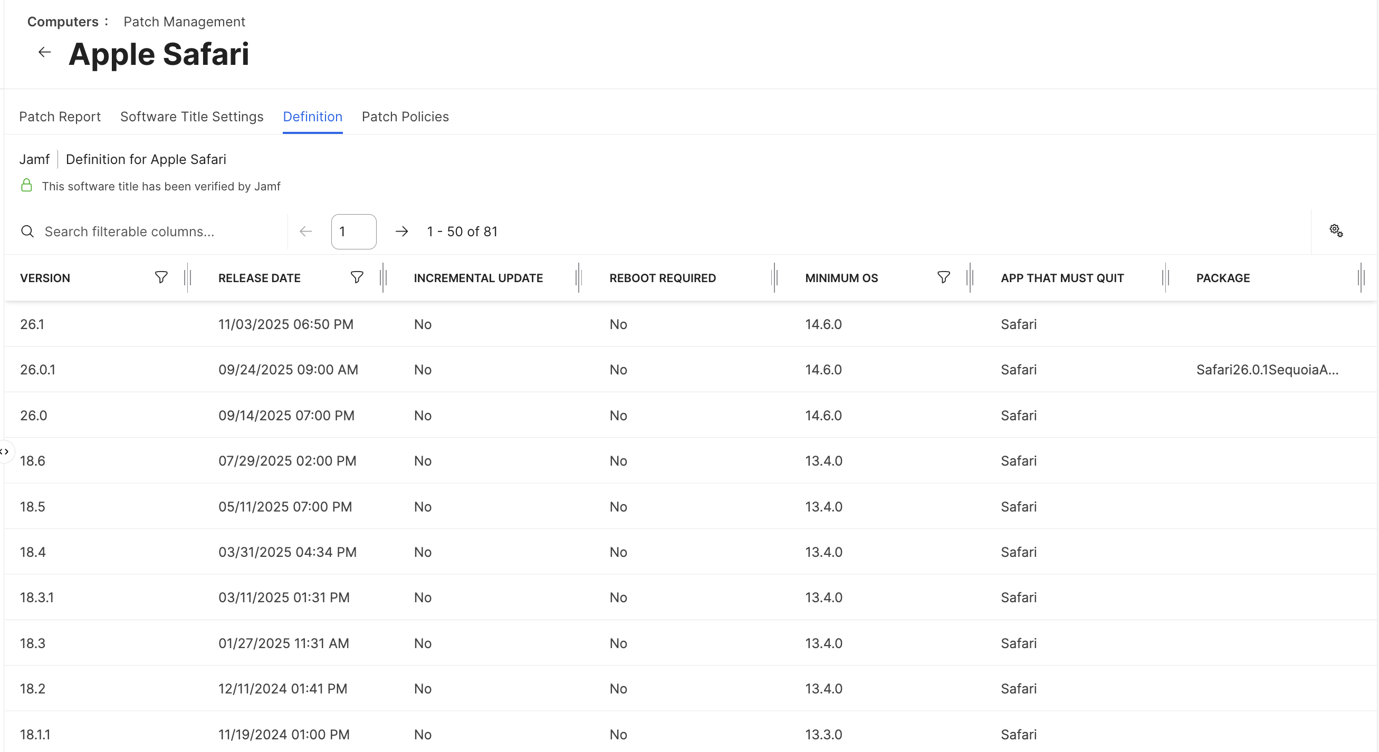Open the Patch Policies tab
Screen dimensions: 1379x752
405,117
